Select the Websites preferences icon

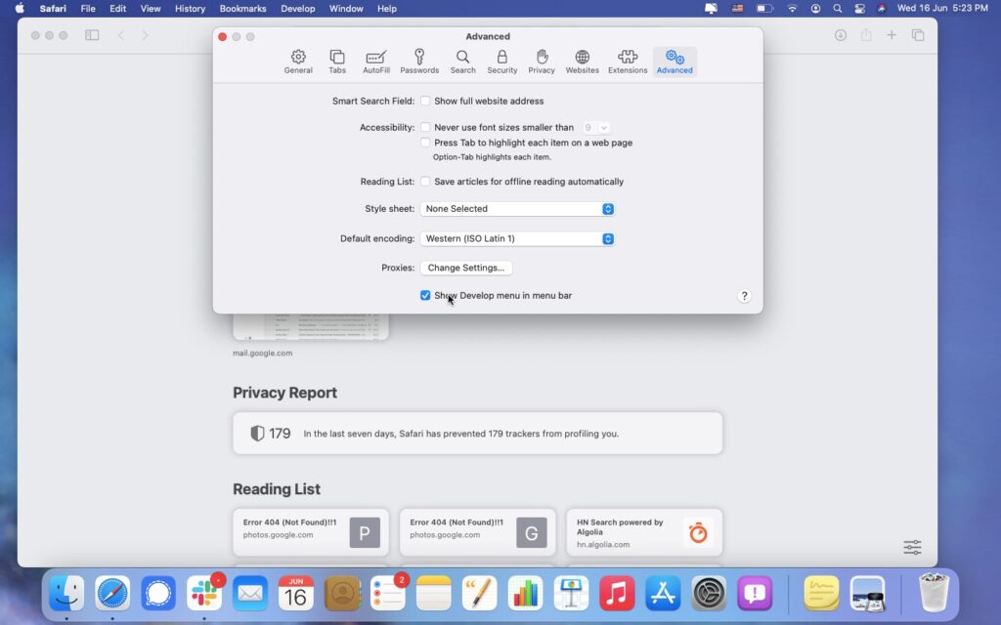[582, 59]
